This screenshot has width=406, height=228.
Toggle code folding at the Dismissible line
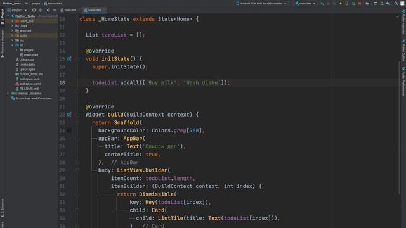point(77,194)
